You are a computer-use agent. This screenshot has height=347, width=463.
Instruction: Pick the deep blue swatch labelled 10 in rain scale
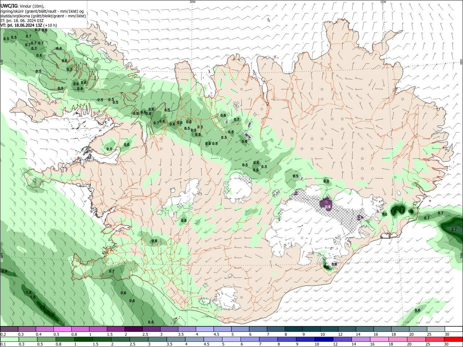[323, 339]
